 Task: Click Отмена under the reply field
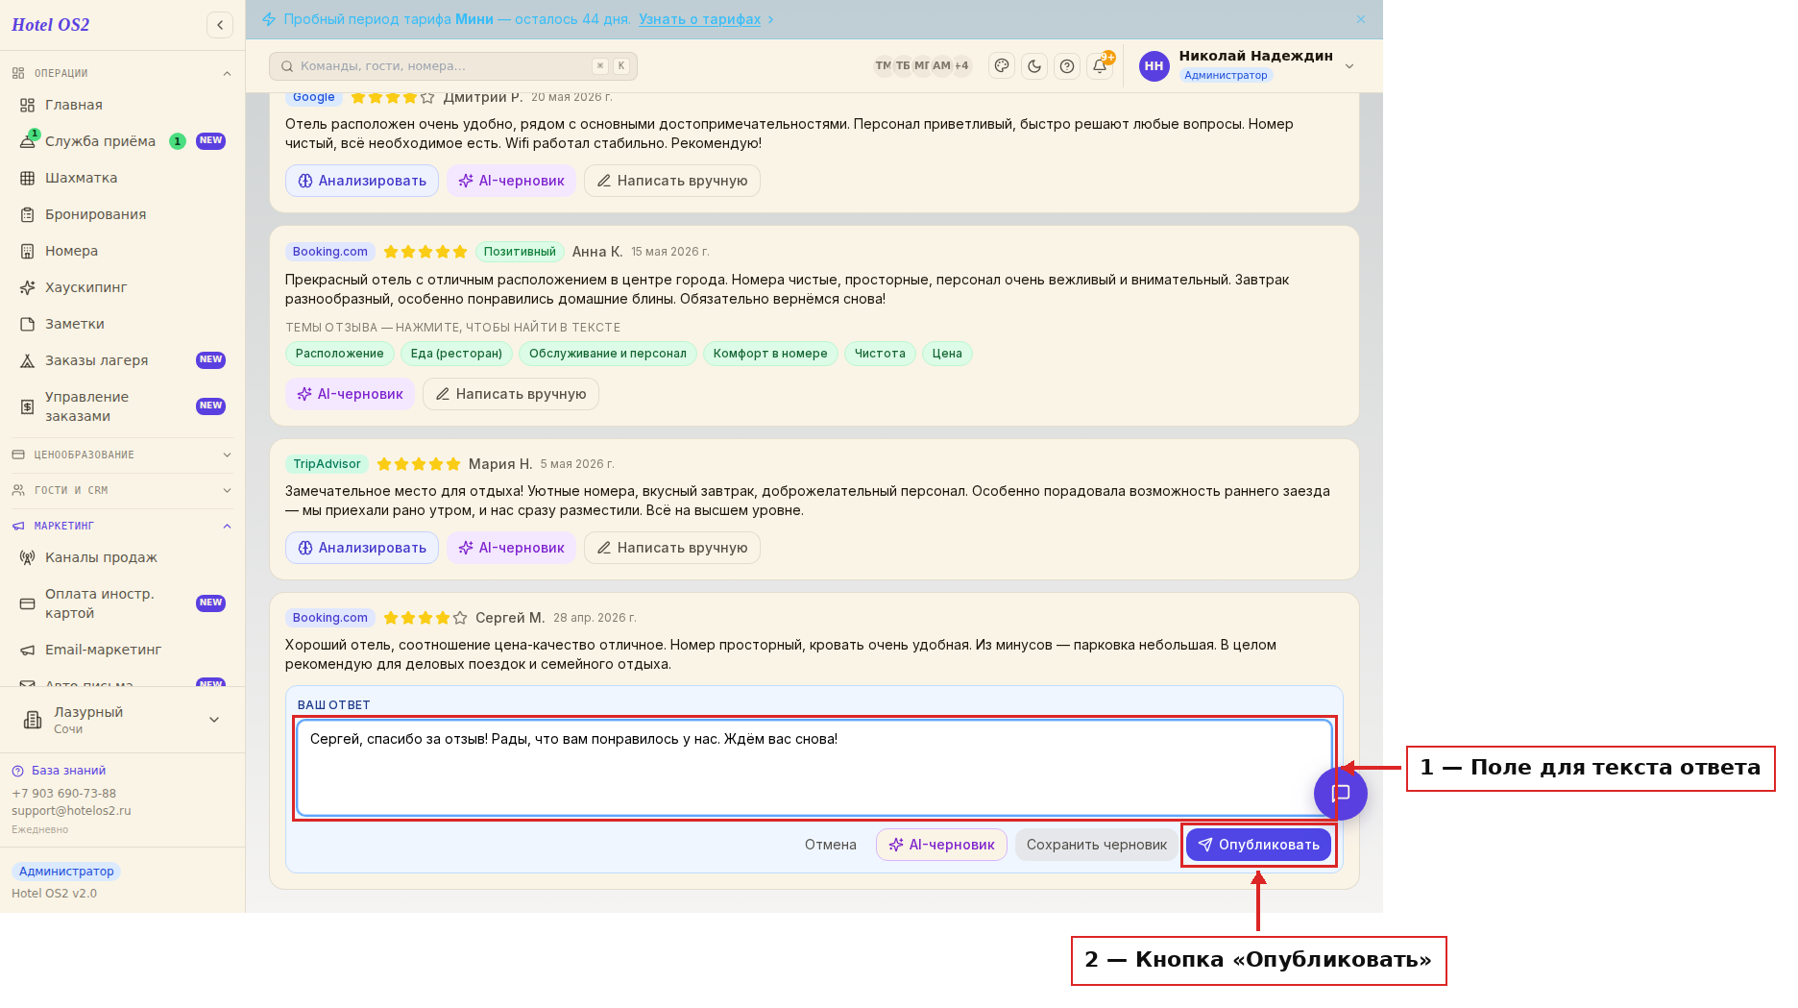[831, 845]
